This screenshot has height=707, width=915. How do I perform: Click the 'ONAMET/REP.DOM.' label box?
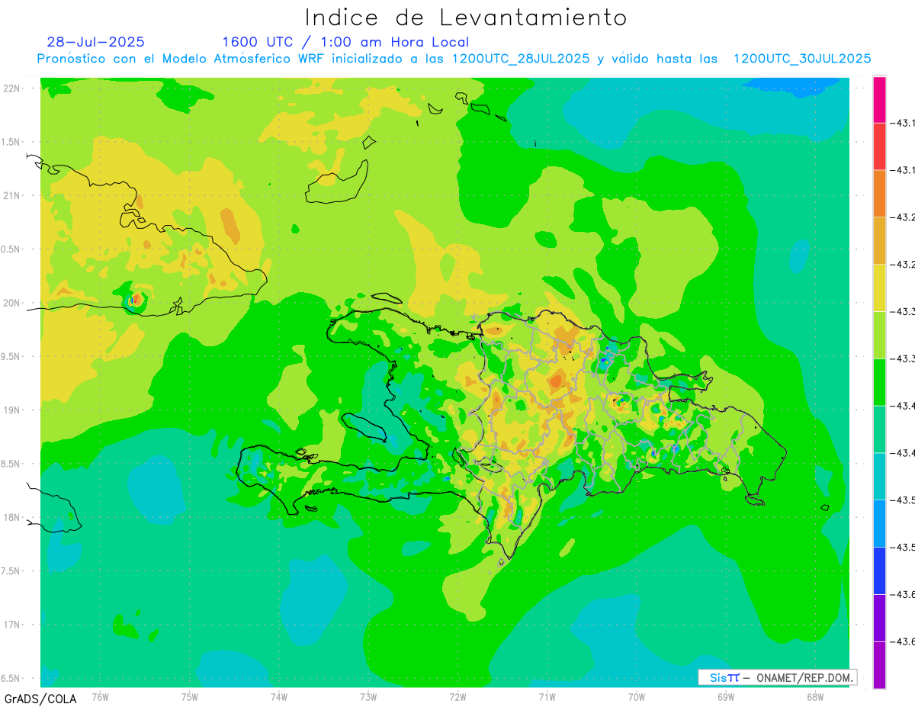777,677
